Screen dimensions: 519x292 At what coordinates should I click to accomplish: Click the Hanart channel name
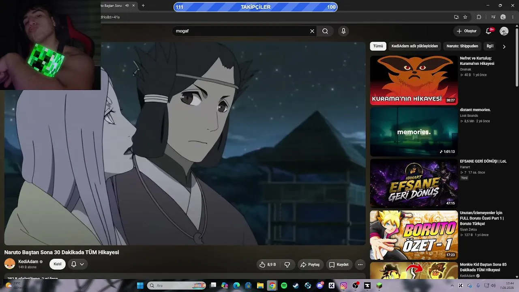click(465, 167)
